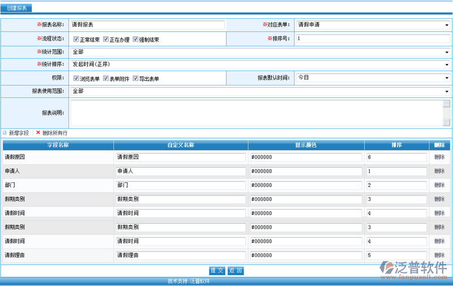The width and height of the screenshot is (453, 286).
Task: Toggle the 正常结束 checkbox
Action: 76,40
